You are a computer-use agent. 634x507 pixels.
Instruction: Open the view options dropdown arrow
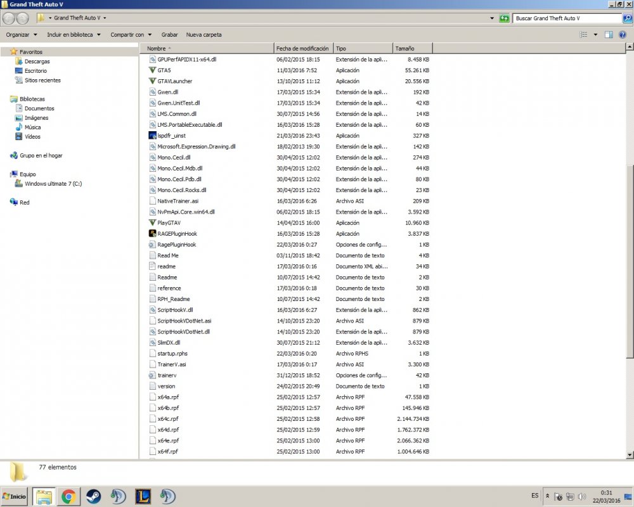(595, 35)
